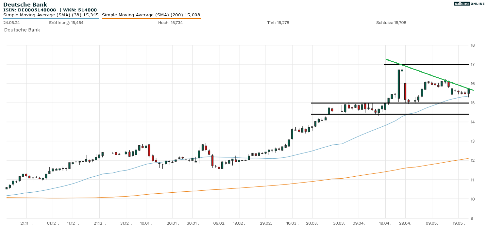Click x-axis date 09.02.
This screenshot has height=225, width=487.
pyautogui.click(x=219, y=223)
